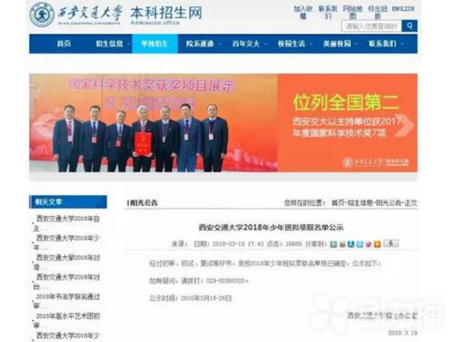Click the green share icon after 分享到

(333, 244)
